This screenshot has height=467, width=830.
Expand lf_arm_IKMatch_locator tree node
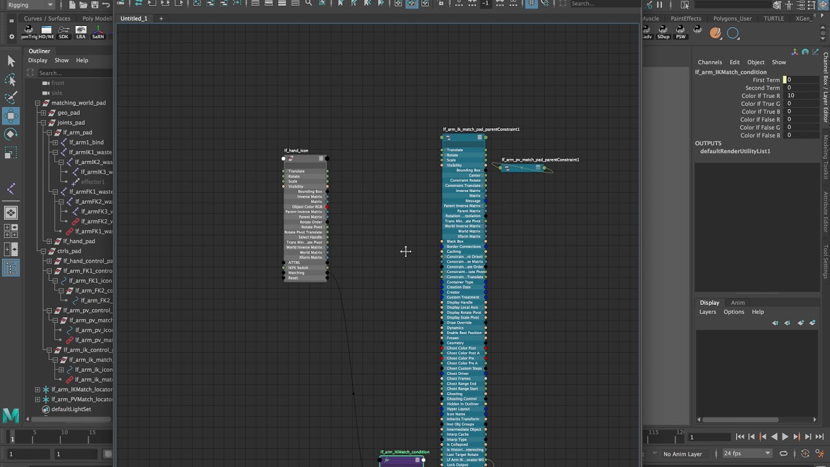click(x=38, y=390)
